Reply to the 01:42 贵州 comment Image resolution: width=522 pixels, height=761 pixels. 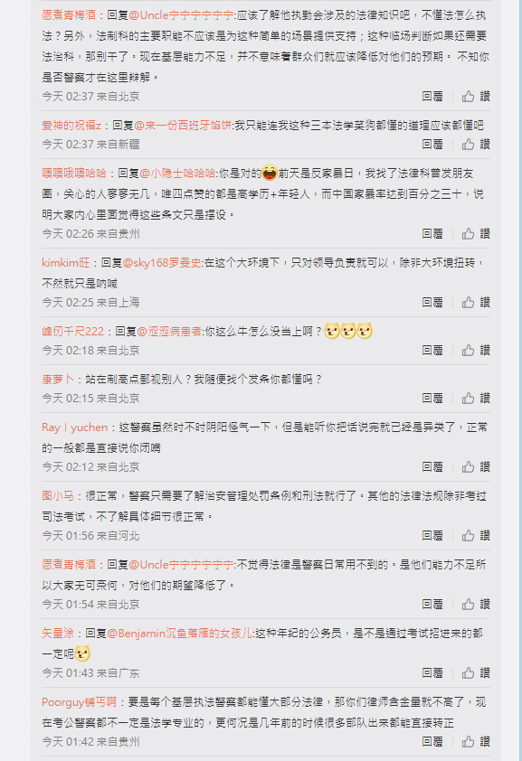coord(432,742)
